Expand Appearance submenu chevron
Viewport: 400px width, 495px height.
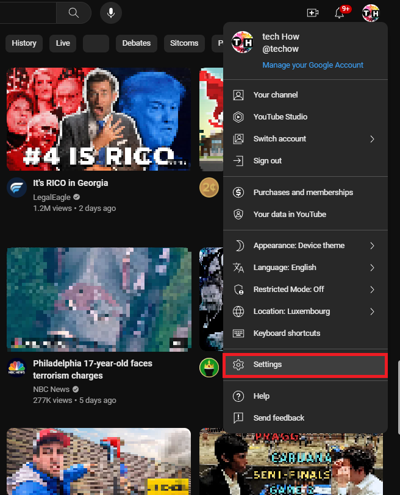coord(372,246)
